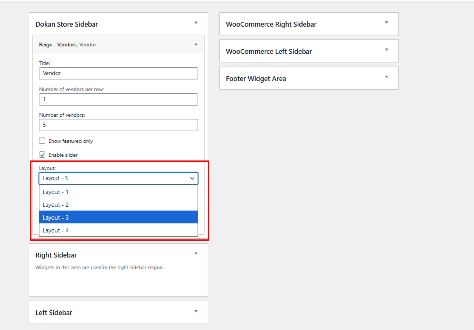This screenshot has height=330, width=474.
Task: Collapse the Right Sidebar panel arrow
Action: click(196, 253)
